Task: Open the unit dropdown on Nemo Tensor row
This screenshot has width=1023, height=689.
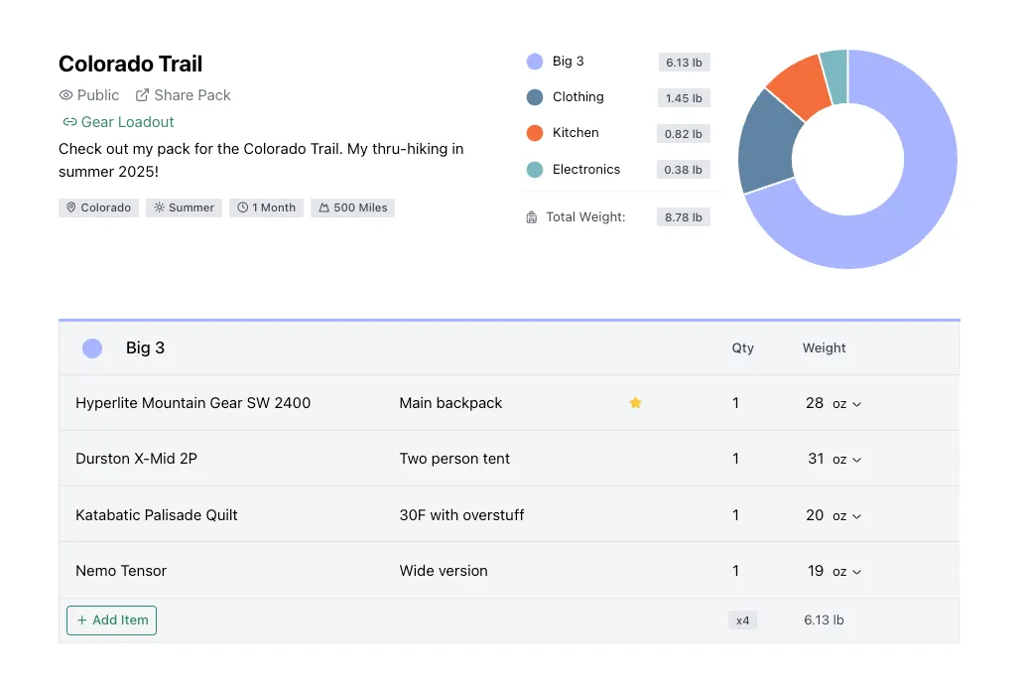Action: 846,572
